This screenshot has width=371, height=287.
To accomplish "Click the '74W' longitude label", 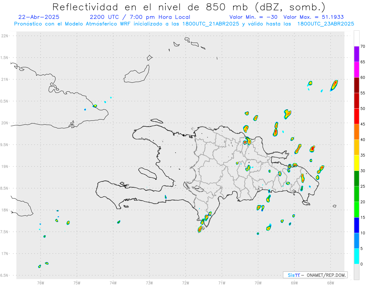I will pyautogui.click(x=113, y=283).
